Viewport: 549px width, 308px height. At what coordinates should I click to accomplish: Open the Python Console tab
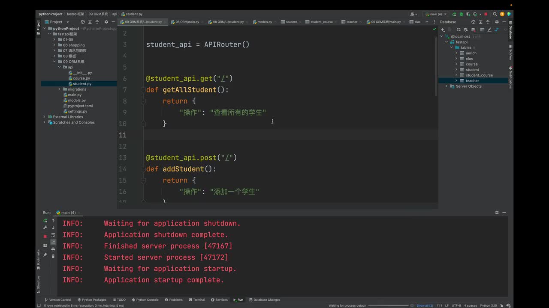[145, 299]
